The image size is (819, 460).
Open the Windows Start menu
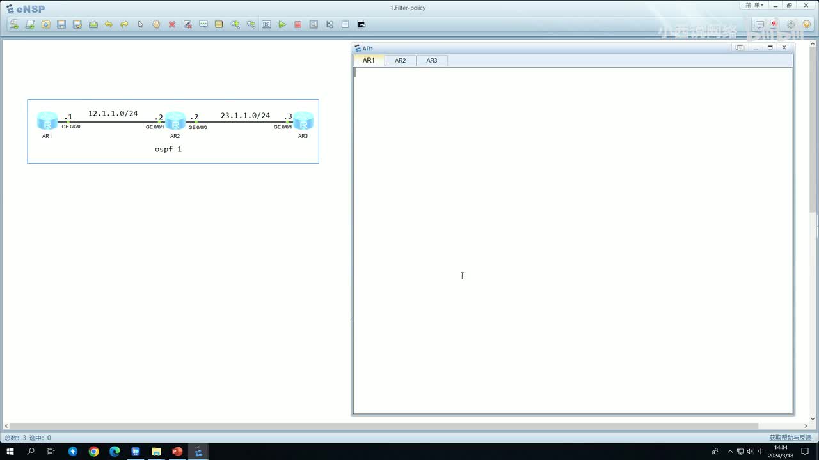click(x=10, y=452)
